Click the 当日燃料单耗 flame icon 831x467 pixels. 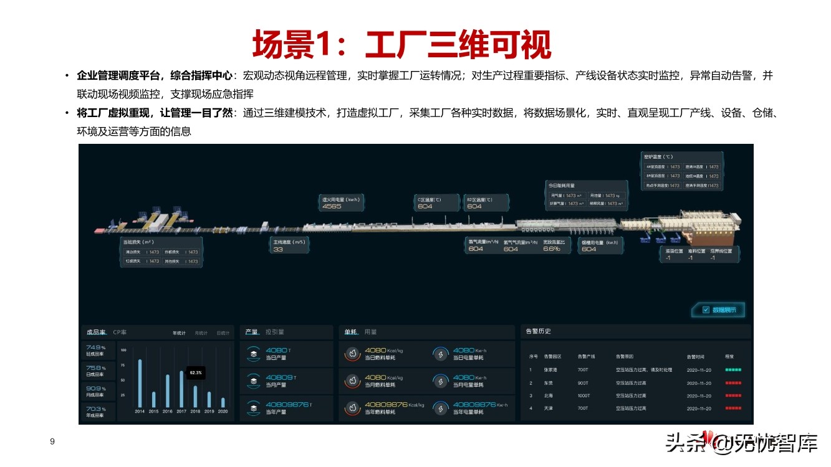[352, 354]
